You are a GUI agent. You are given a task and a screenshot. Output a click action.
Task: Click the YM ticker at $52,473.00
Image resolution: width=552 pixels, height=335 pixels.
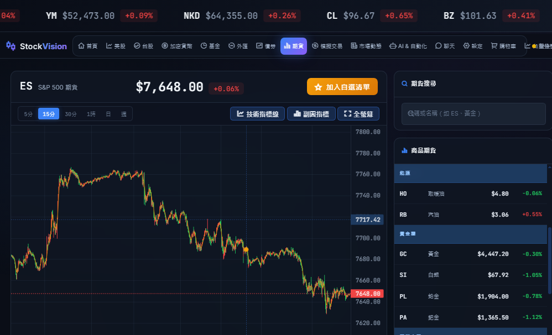(x=101, y=16)
